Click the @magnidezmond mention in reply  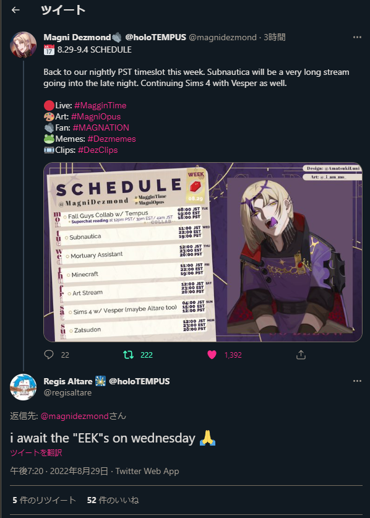pos(75,416)
